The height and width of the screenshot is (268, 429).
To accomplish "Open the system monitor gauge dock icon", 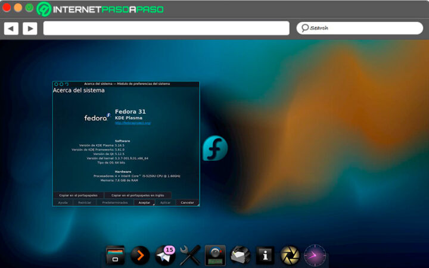I will click(215, 255).
